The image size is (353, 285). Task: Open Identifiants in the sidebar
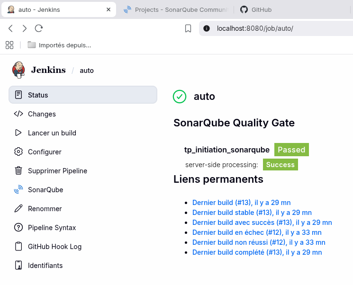click(83, 265)
